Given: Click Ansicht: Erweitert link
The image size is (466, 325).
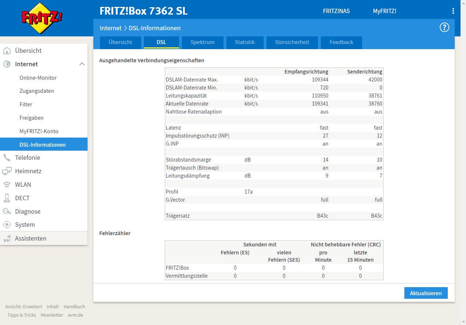Looking at the screenshot, I should pos(24,306).
